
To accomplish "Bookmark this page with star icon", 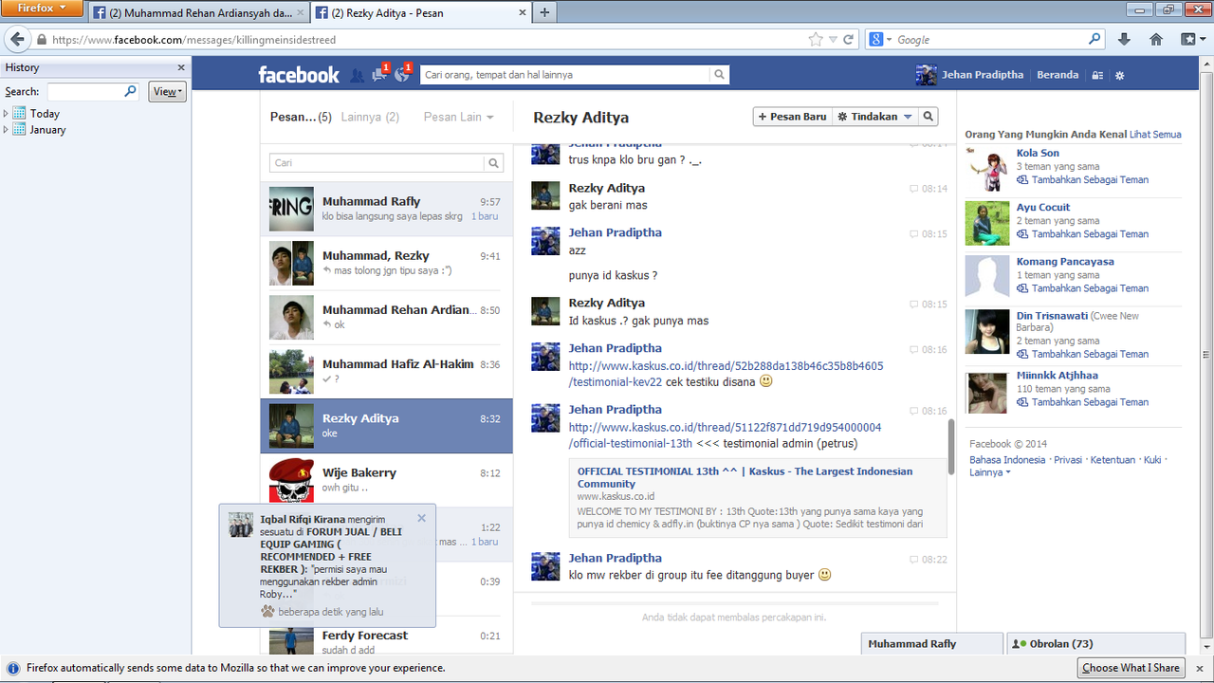I will [816, 40].
